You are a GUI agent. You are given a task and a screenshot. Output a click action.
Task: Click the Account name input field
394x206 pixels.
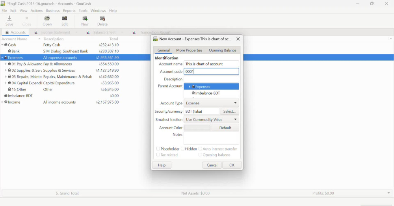point(211,64)
